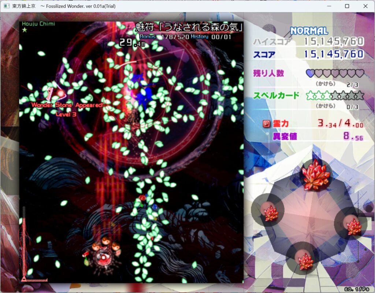This screenshot has width=375, height=293.
Task: Click the star under Houju Chimi name
Action: tap(25, 30)
